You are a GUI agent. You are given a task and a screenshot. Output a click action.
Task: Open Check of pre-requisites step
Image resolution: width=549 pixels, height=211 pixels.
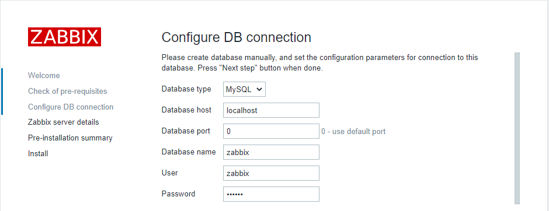click(x=68, y=91)
